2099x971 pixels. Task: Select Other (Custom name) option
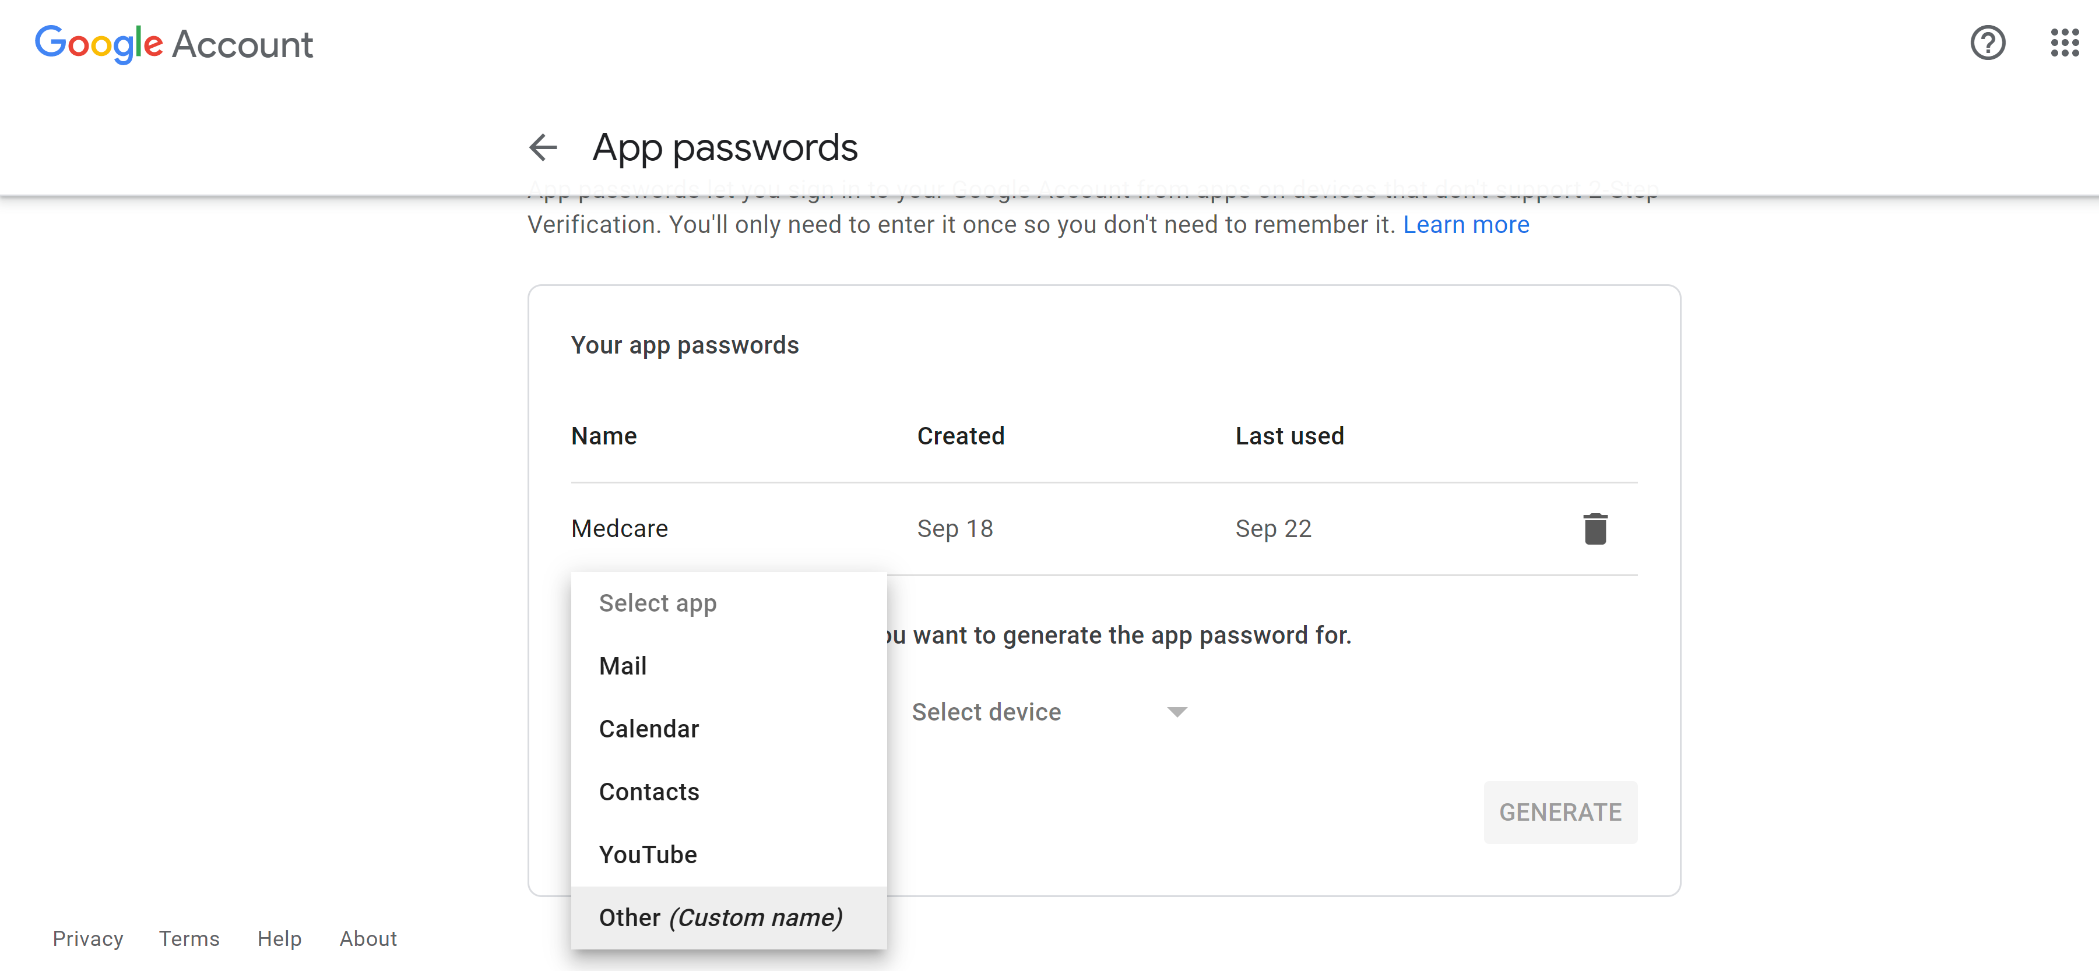[720, 917]
